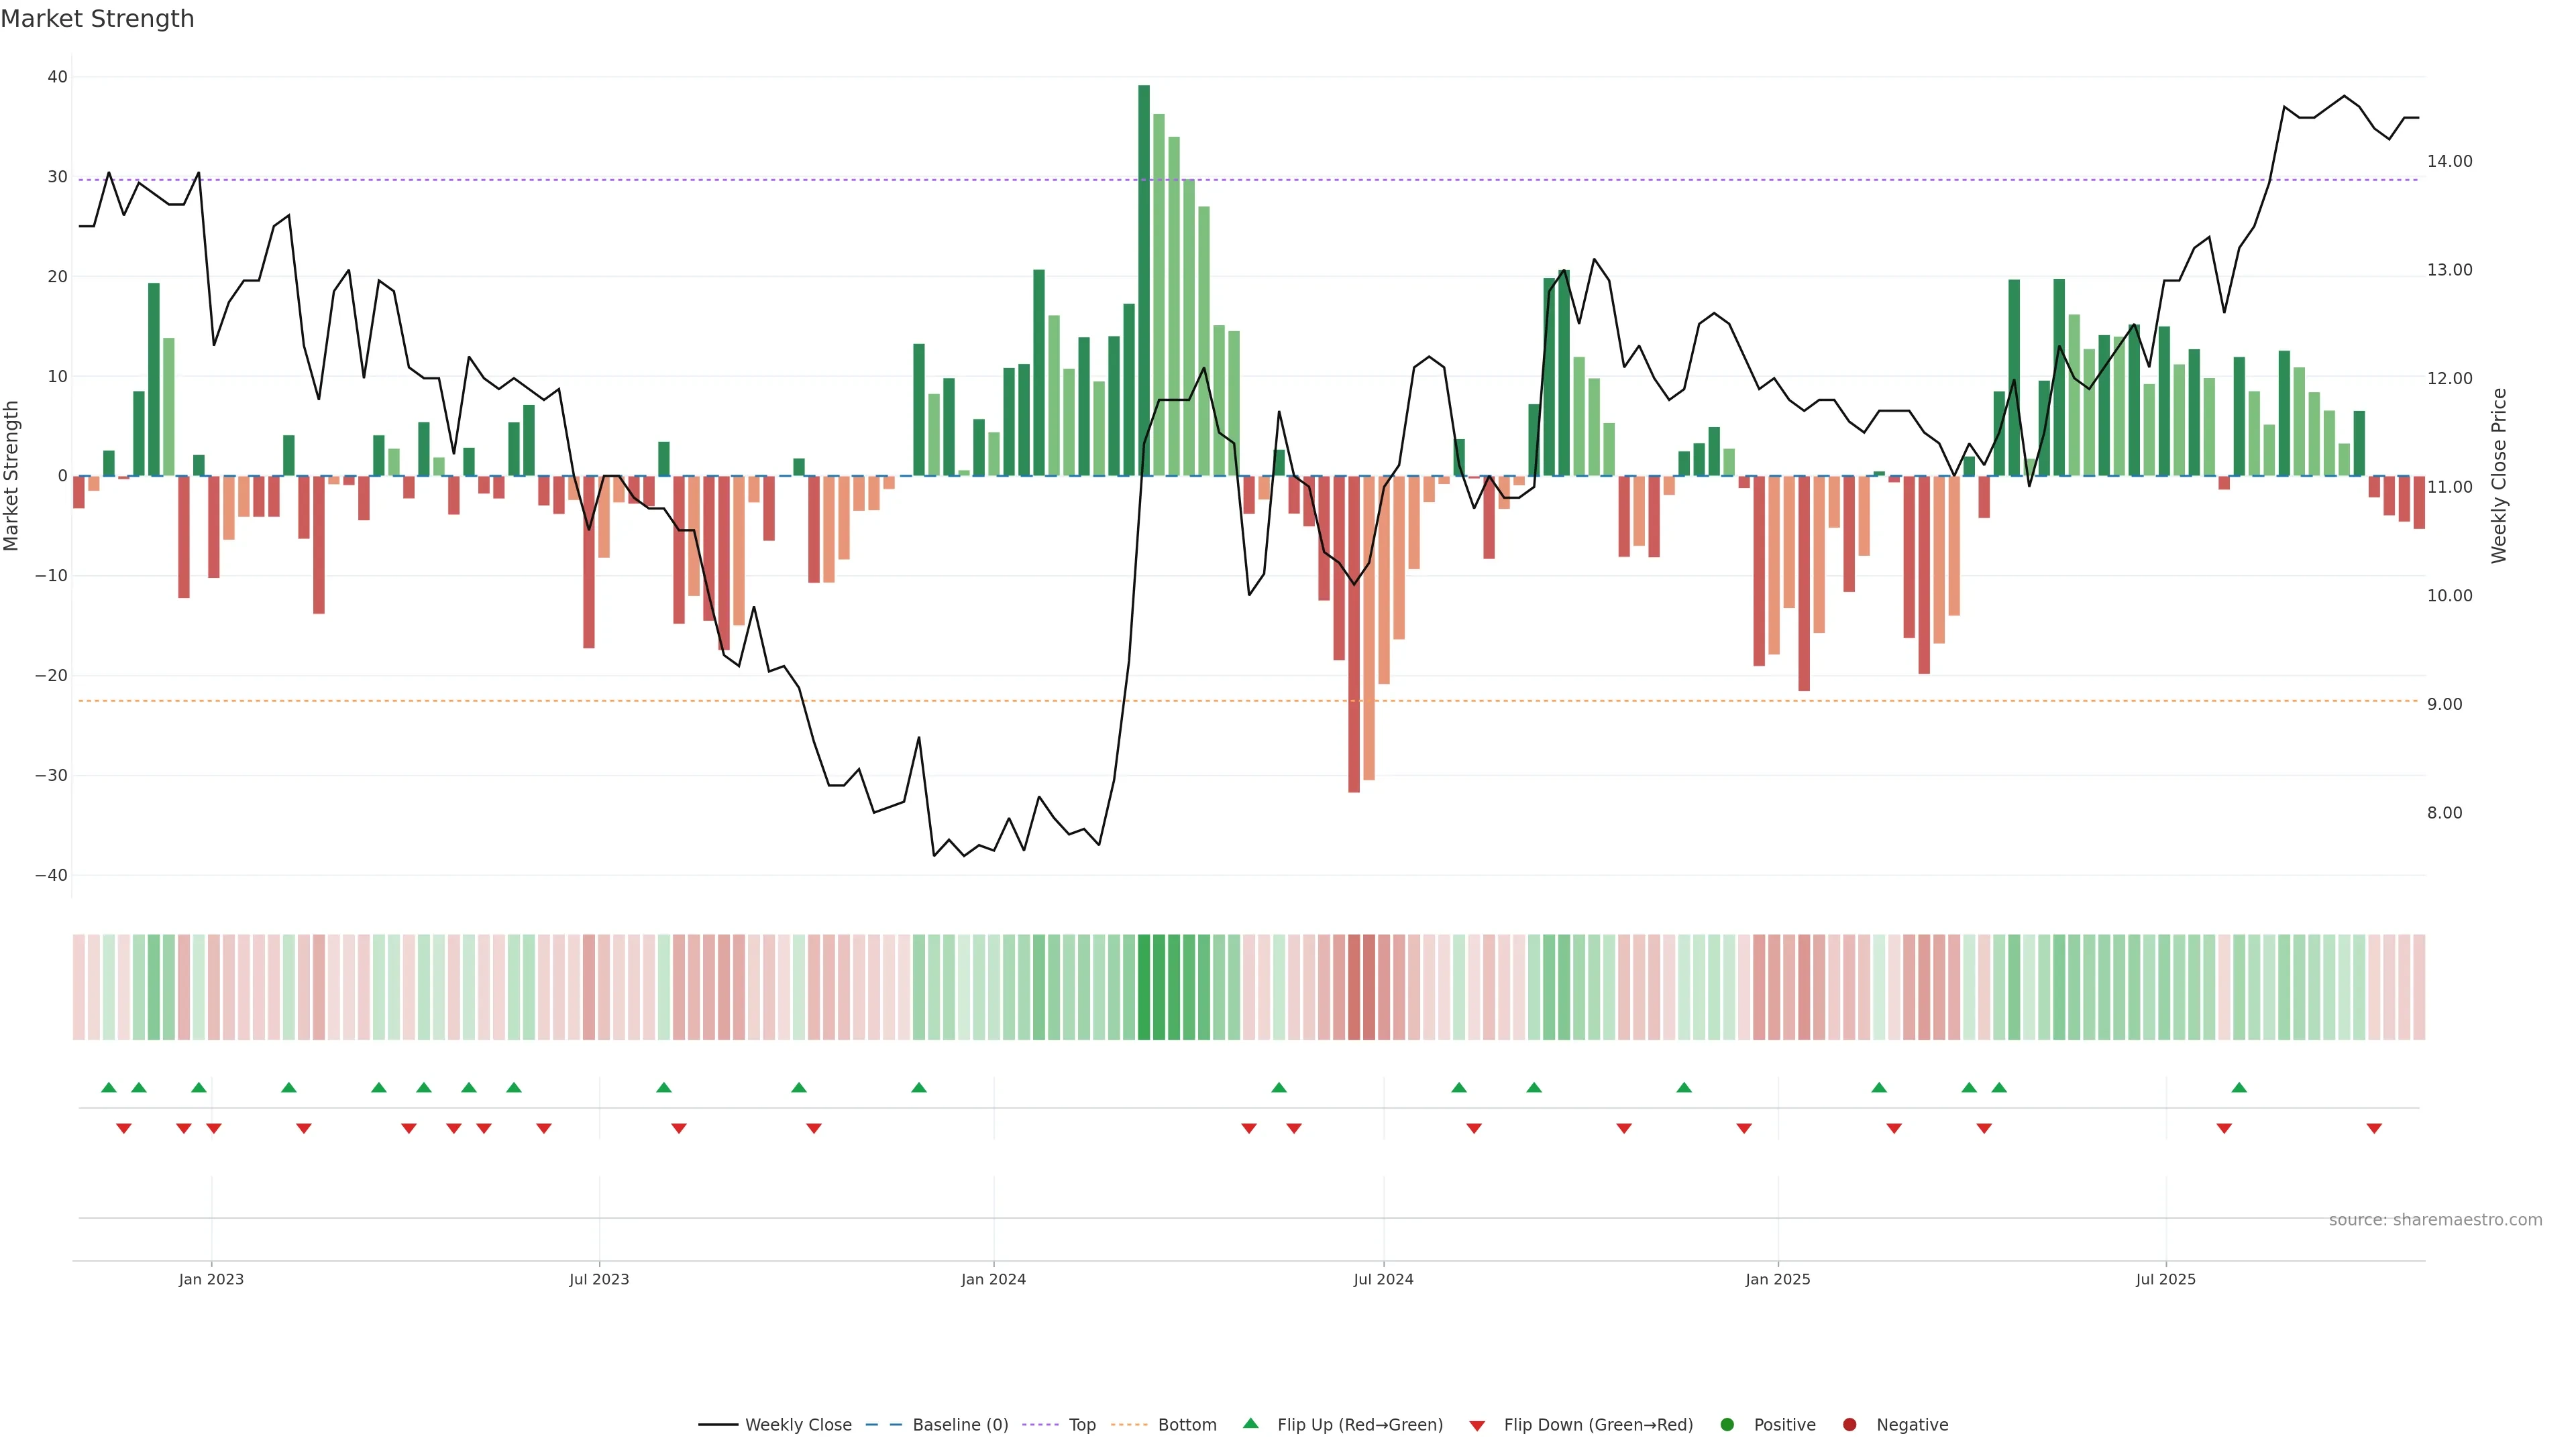This screenshot has height=1448, width=2576.
Task: Click Flip Up green triangle legend icon
Action: pos(1250,1424)
